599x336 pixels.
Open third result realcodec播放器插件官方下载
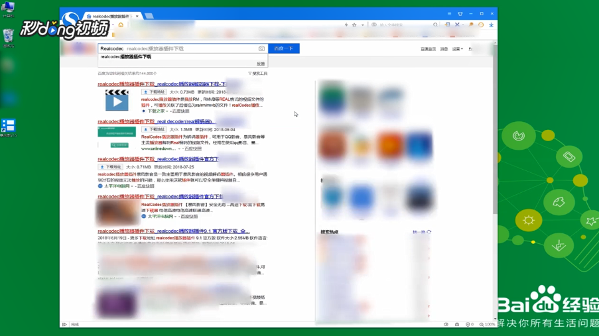click(158, 159)
